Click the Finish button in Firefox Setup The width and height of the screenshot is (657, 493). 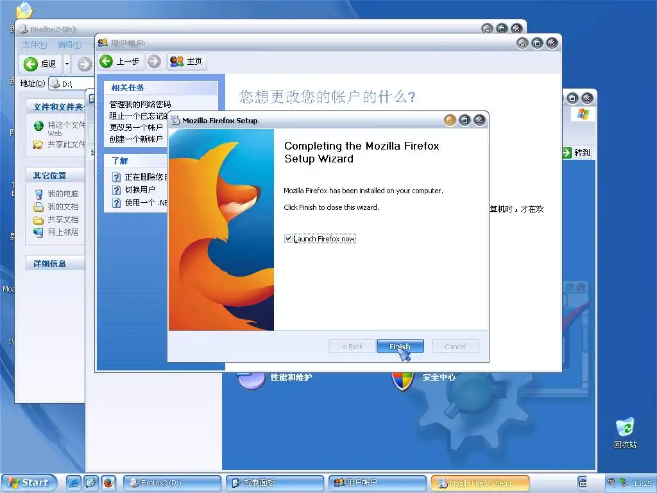pos(400,346)
